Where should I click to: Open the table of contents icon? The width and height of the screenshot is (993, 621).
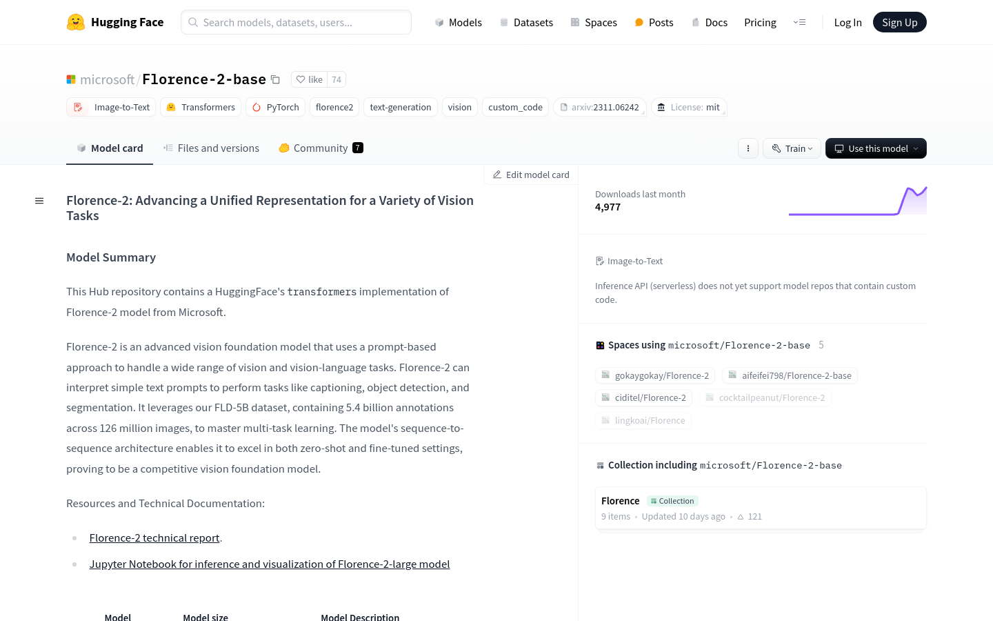(39, 200)
